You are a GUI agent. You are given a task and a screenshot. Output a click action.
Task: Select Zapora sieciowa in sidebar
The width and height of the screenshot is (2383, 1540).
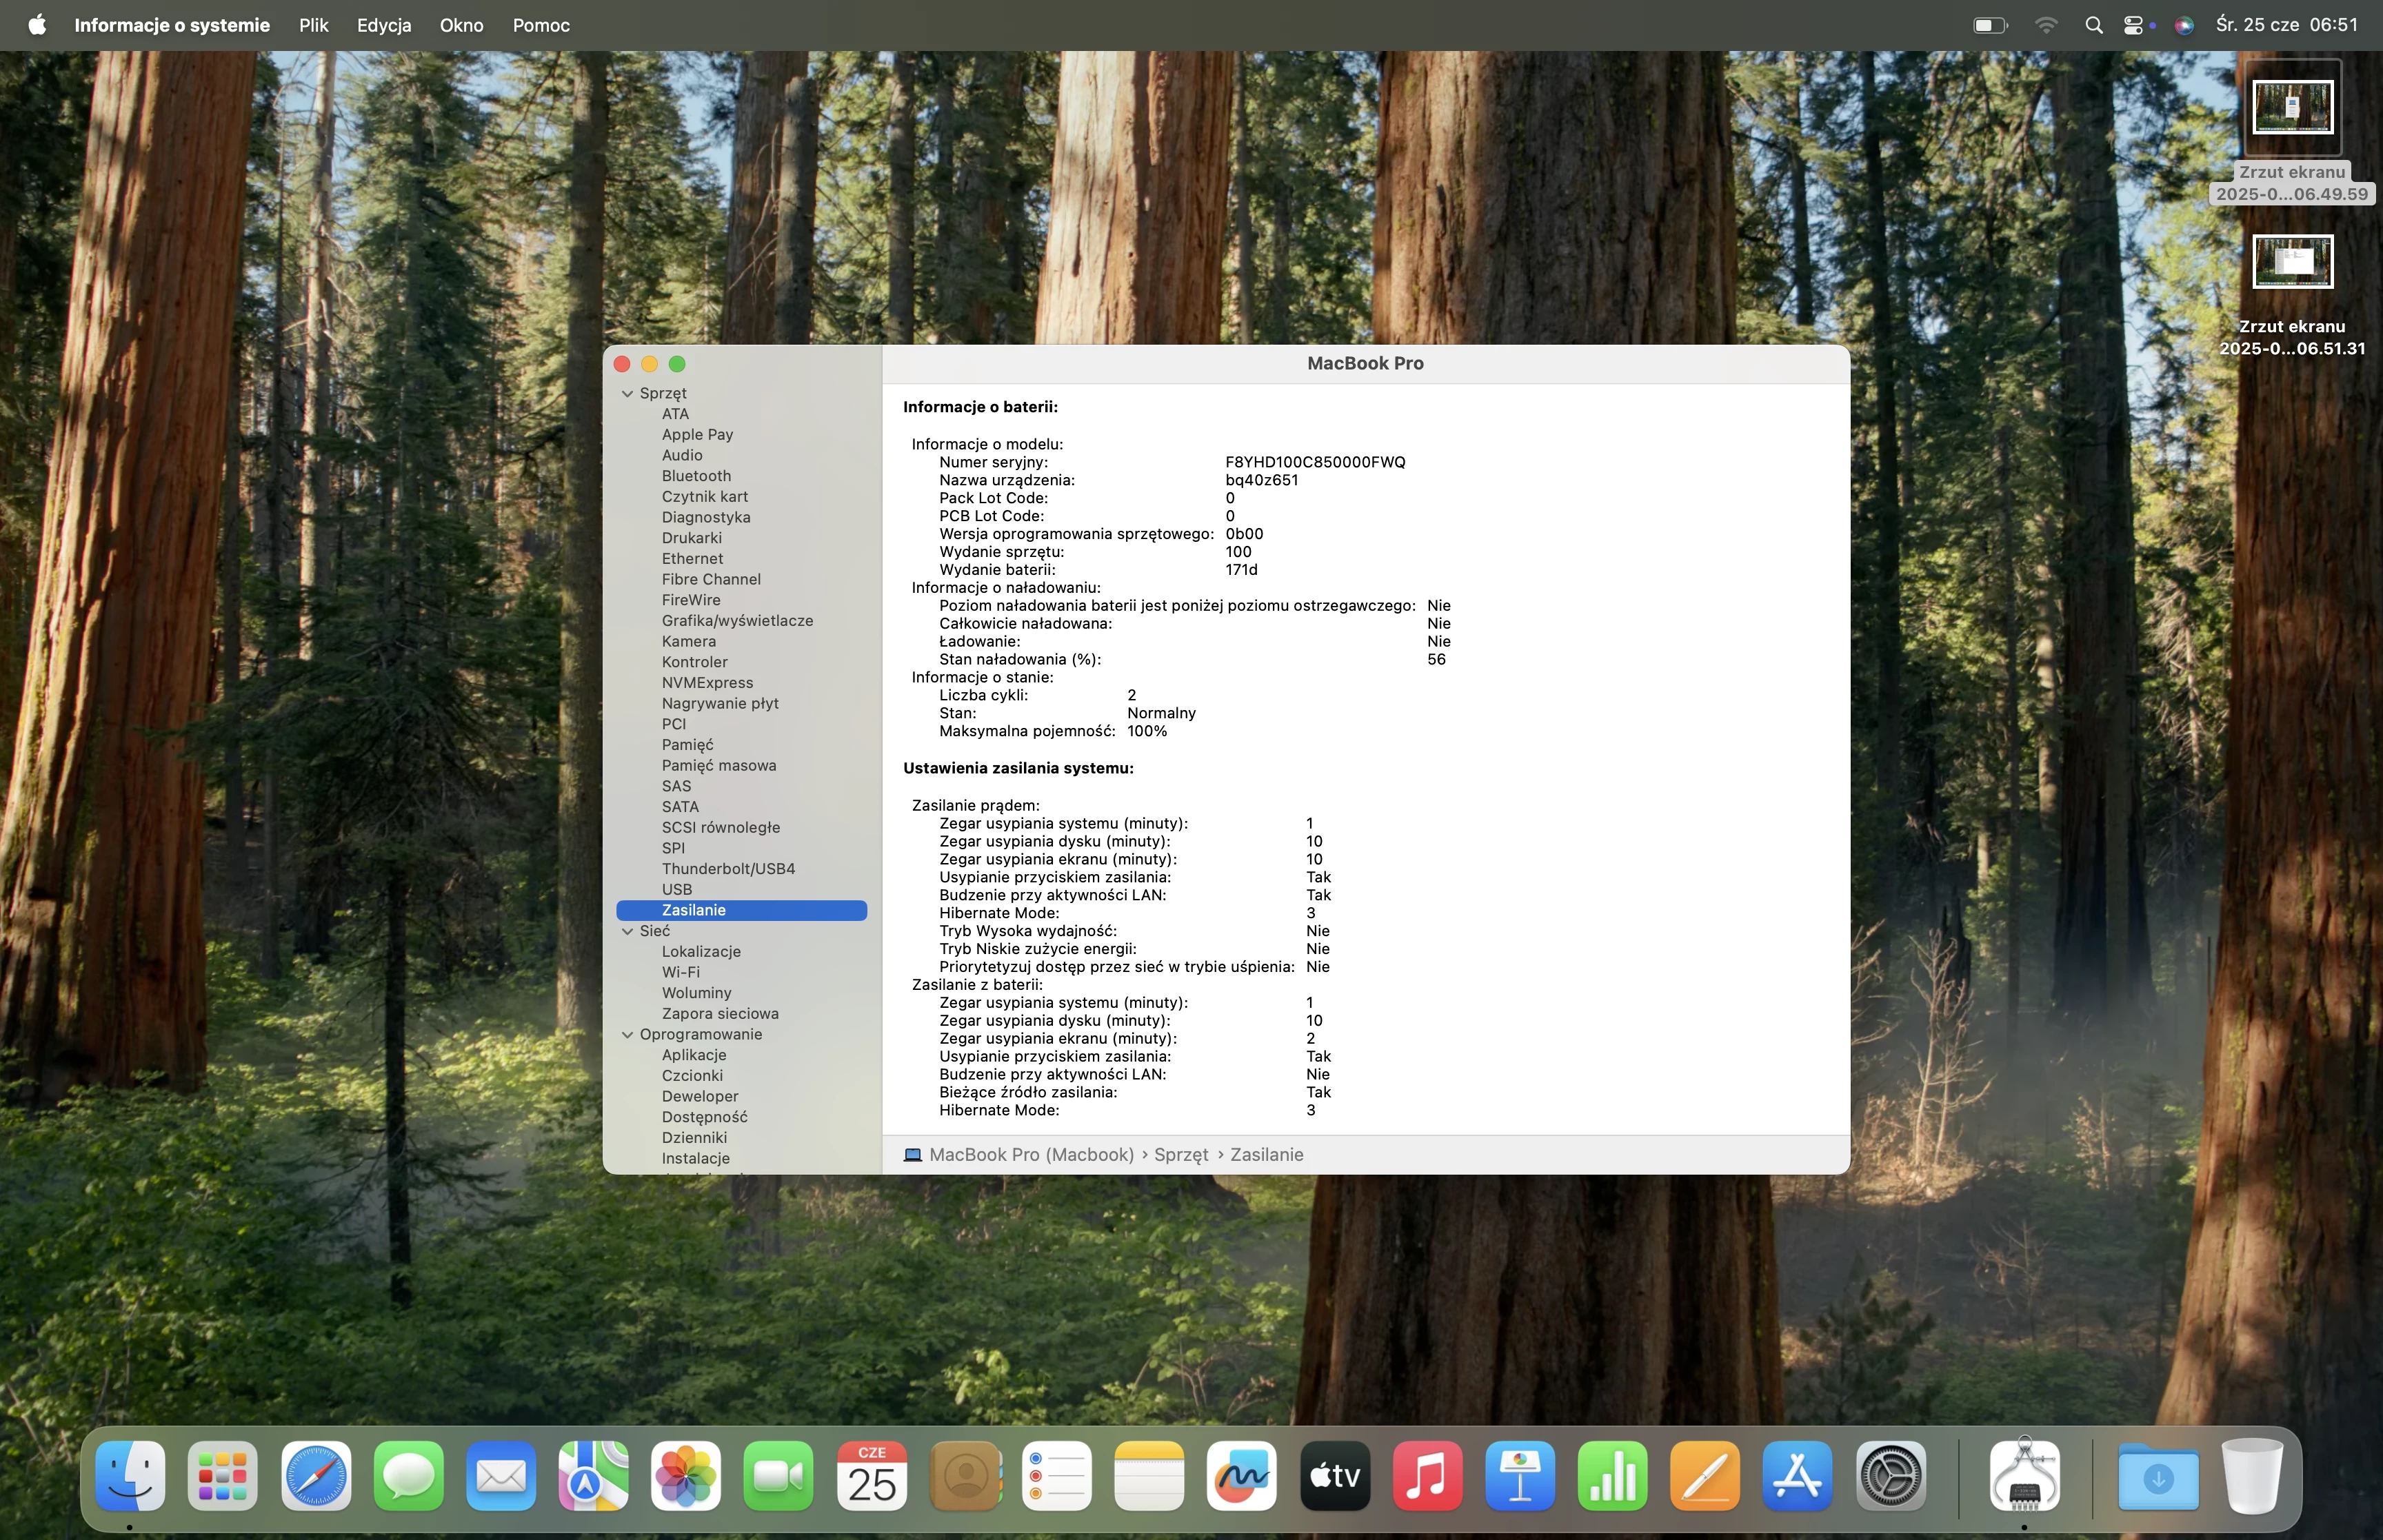tap(720, 1014)
